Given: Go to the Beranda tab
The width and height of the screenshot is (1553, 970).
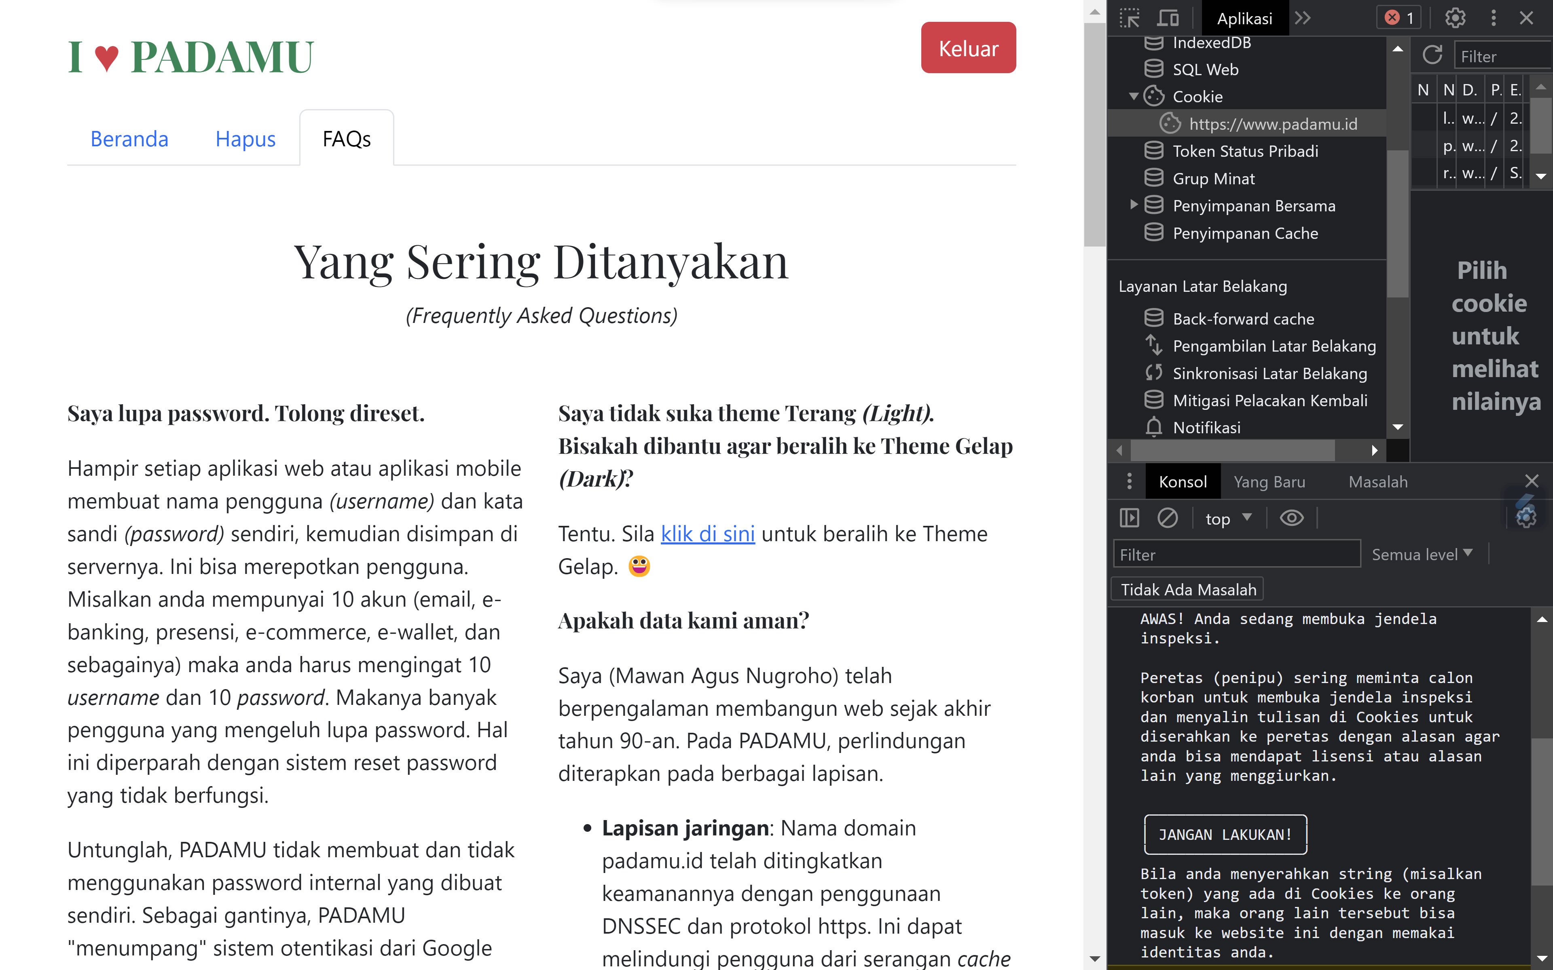Looking at the screenshot, I should pyautogui.click(x=129, y=139).
